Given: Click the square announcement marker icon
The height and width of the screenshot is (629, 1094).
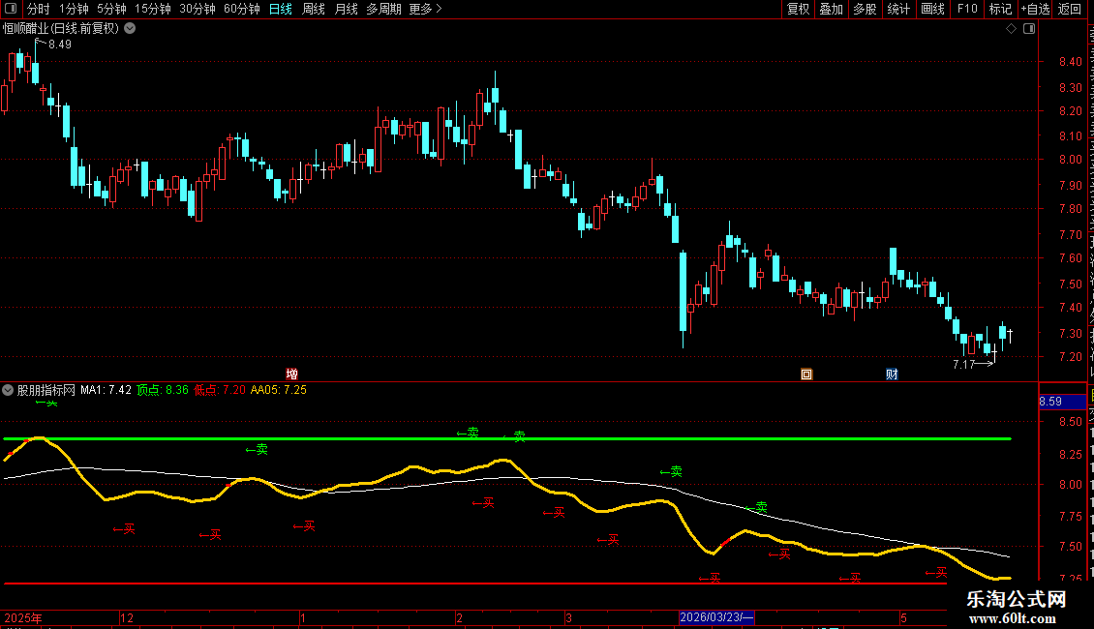Looking at the screenshot, I should click(x=806, y=374).
